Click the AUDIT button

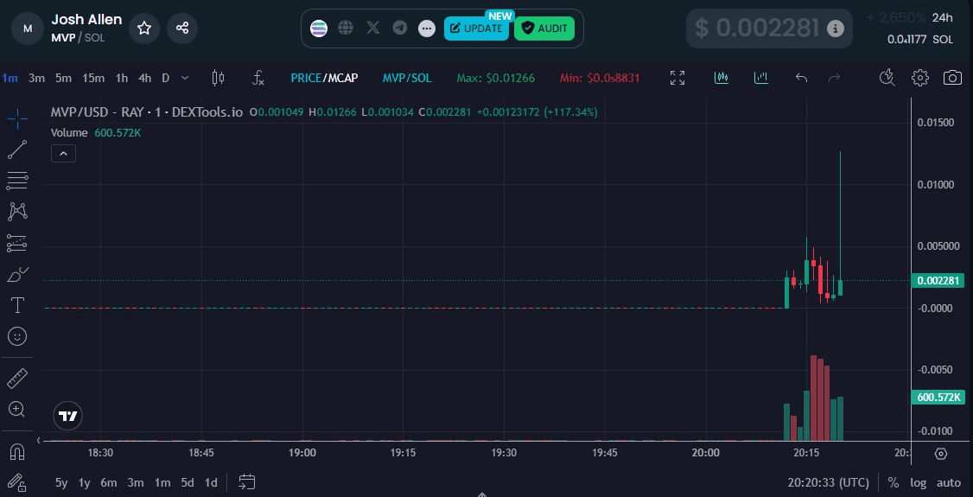544,29
